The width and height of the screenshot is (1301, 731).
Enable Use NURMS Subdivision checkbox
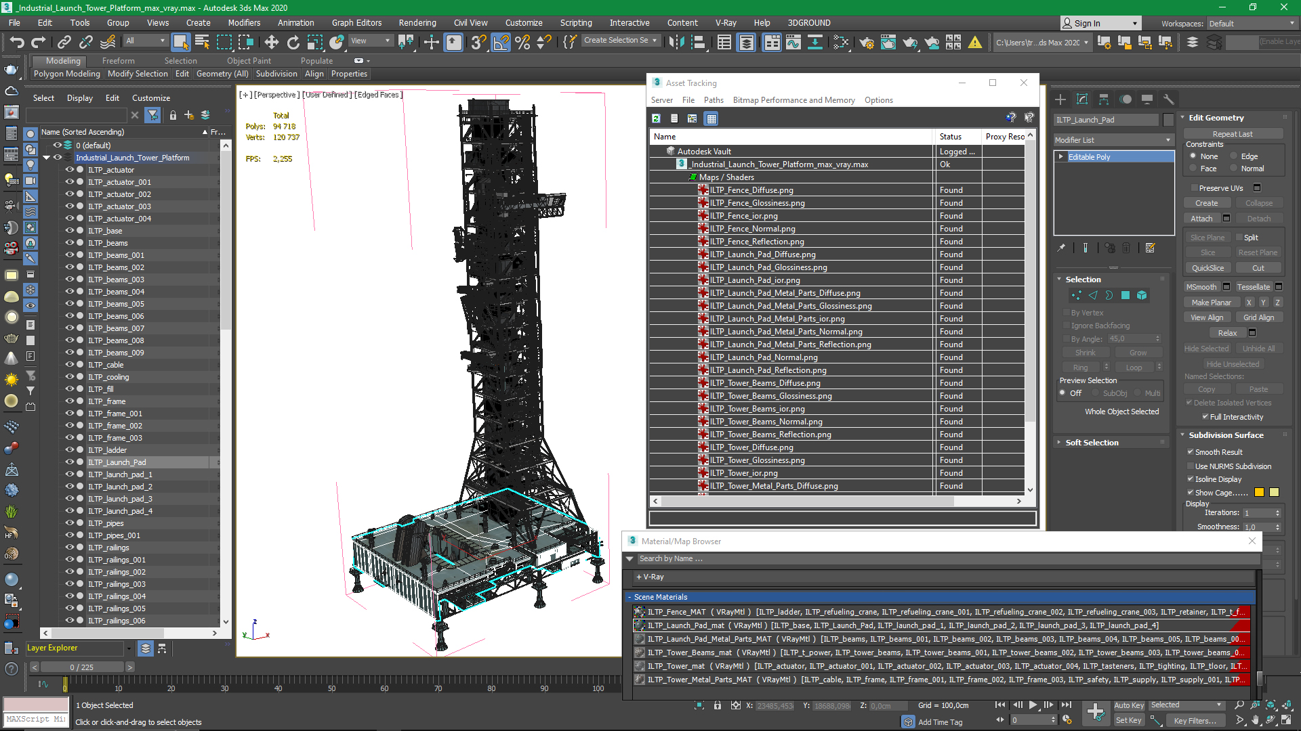(x=1191, y=466)
